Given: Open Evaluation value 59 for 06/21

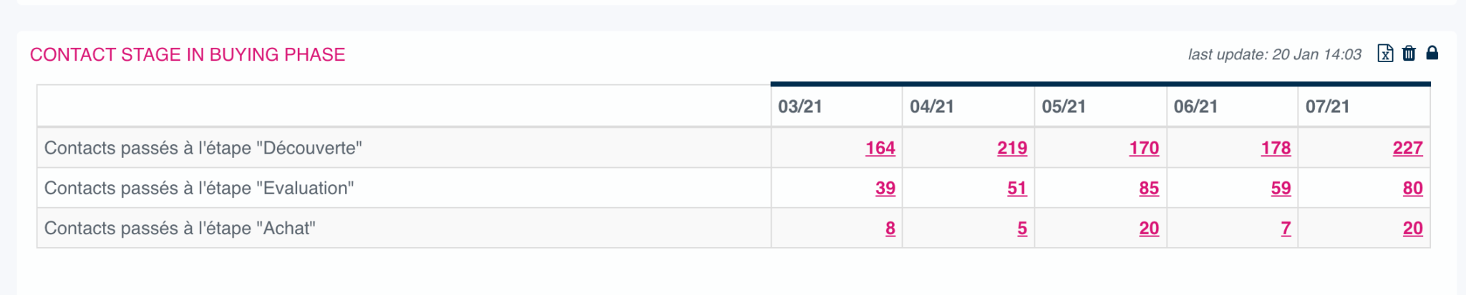Looking at the screenshot, I should point(1281,188).
